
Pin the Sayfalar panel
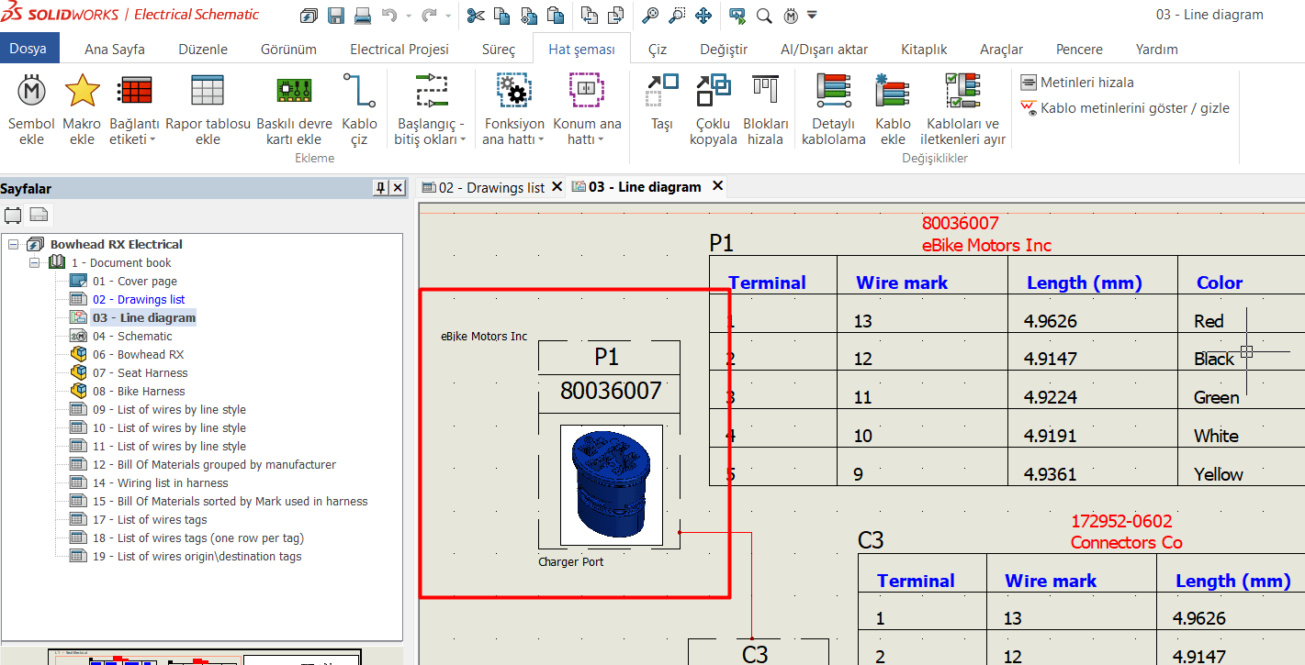(380, 188)
